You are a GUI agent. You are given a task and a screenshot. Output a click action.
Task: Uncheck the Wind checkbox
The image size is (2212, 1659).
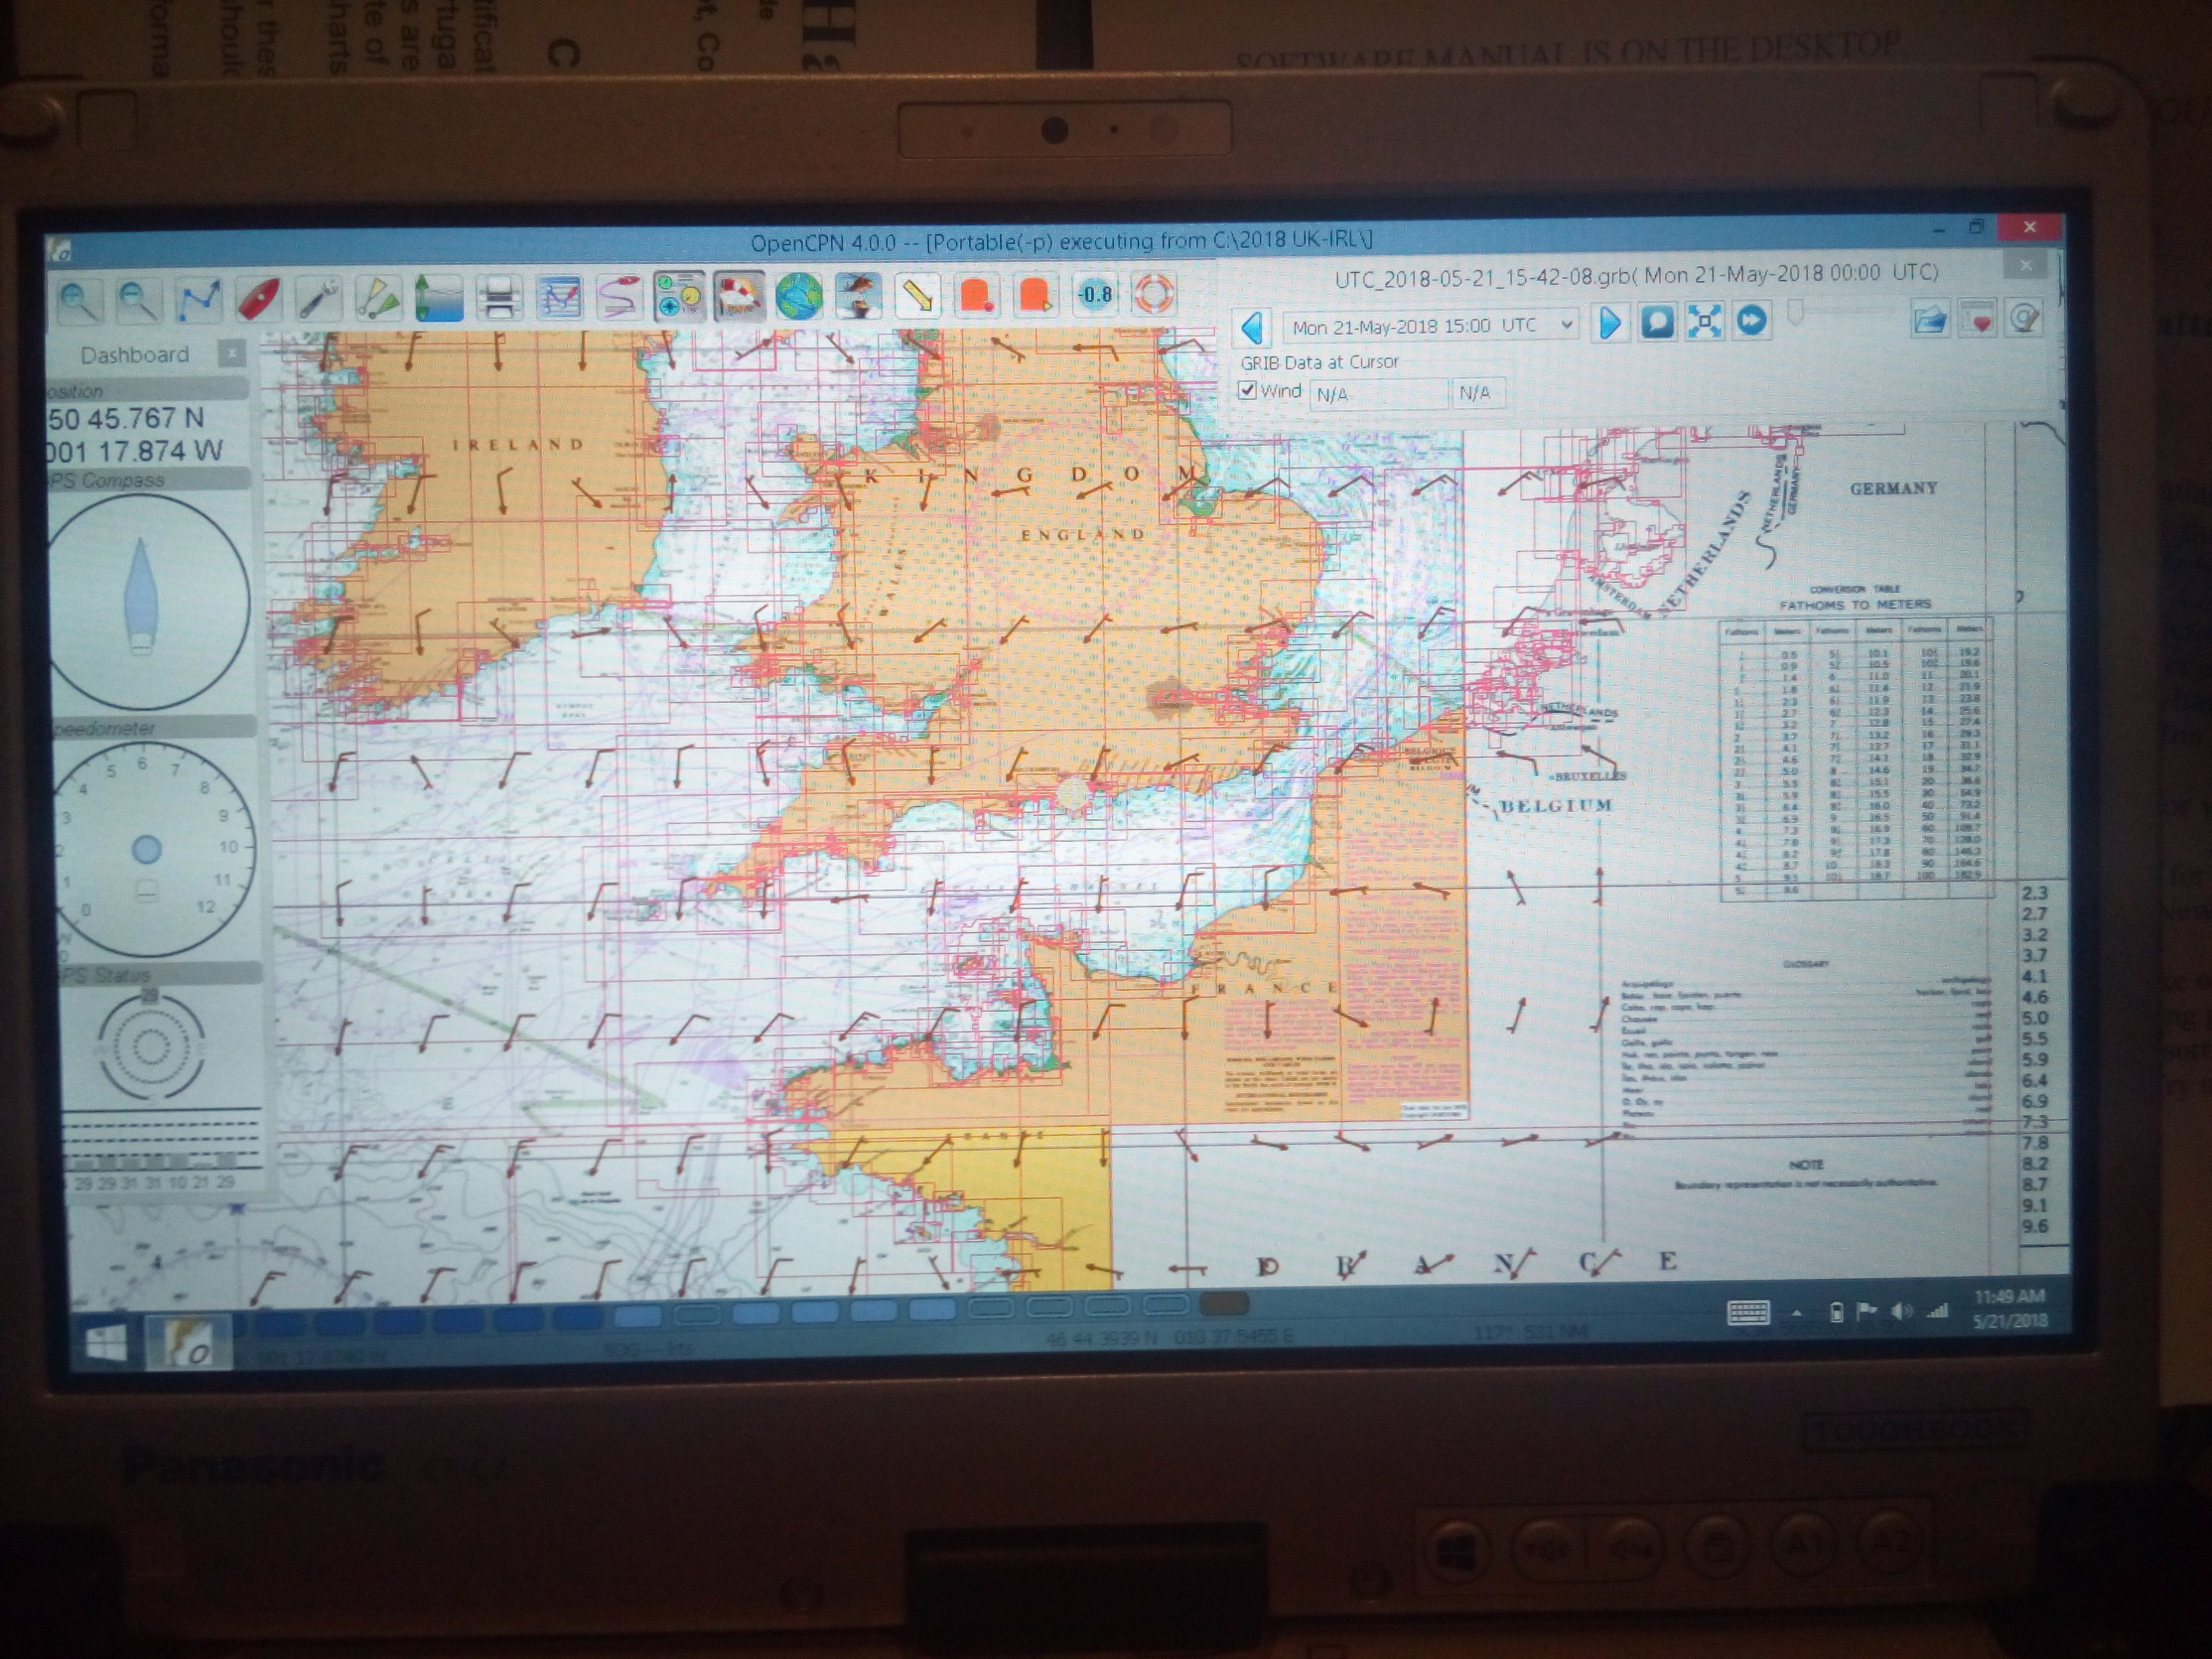click(x=1247, y=390)
